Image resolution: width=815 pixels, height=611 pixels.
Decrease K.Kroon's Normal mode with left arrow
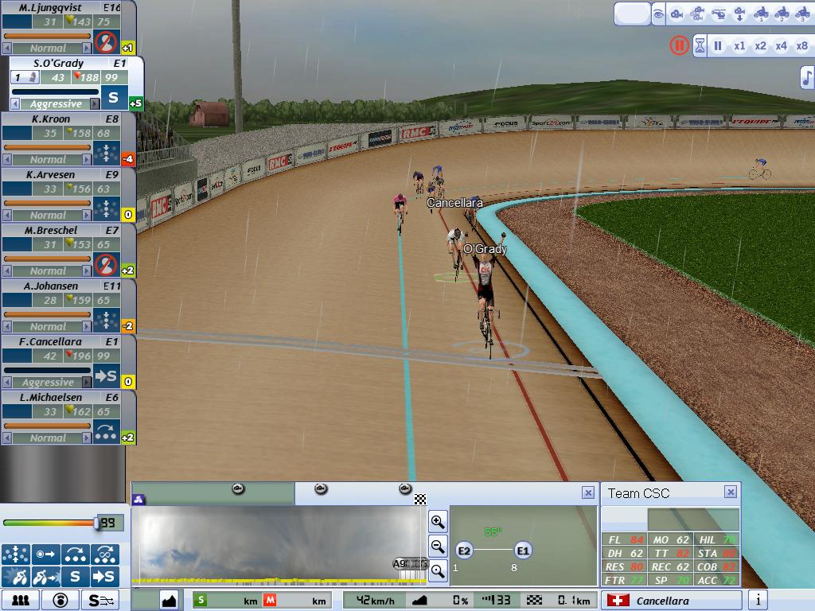click(x=7, y=160)
